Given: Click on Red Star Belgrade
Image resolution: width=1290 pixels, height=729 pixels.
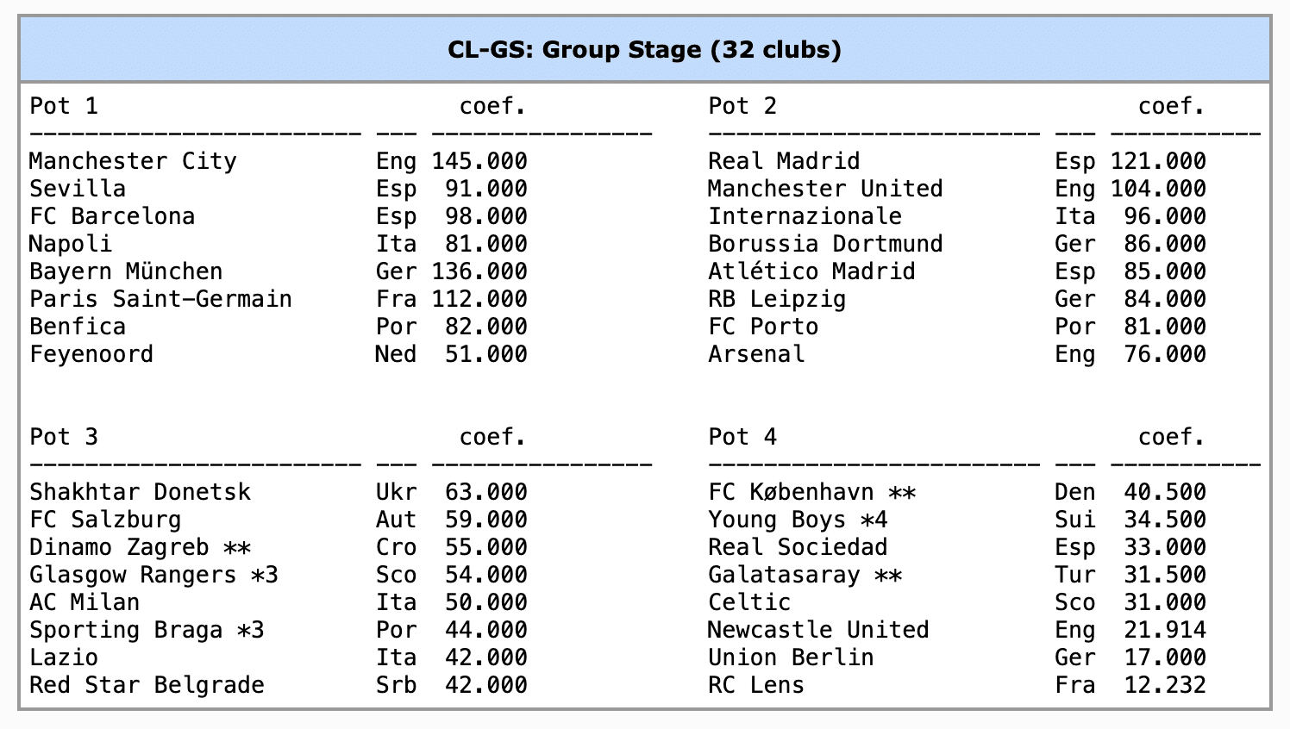Looking at the screenshot, I should pyautogui.click(x=147, y=685).
